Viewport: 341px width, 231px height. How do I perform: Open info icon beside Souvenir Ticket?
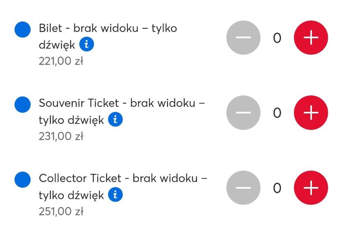pos(115,120)
